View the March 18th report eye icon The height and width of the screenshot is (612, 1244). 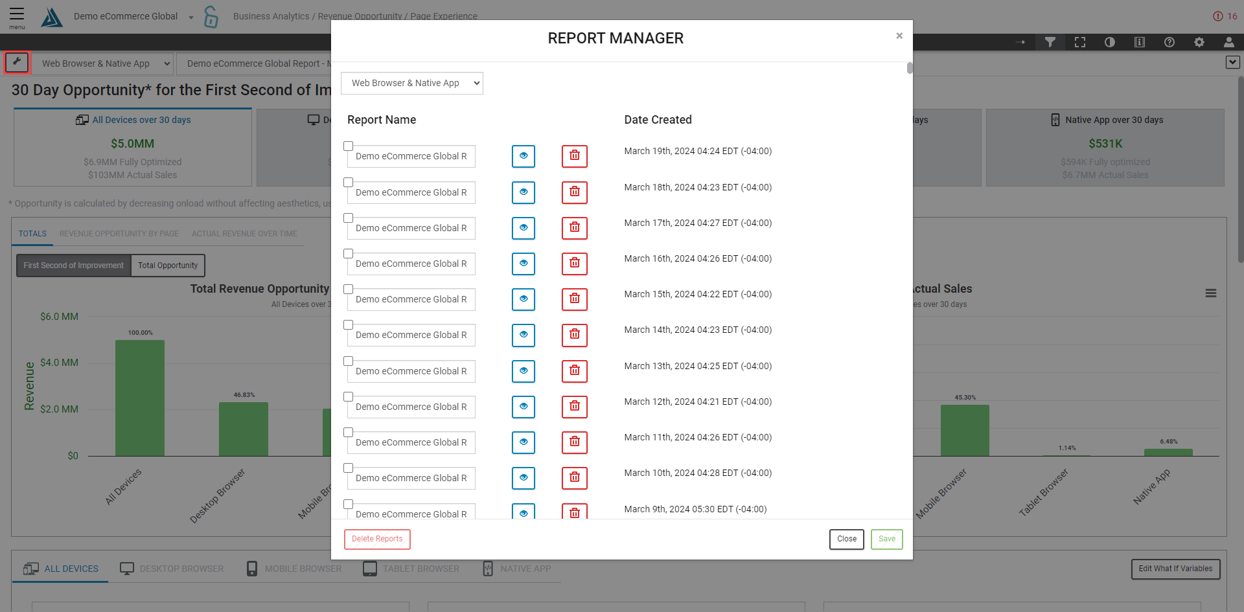tap(524, 192)
